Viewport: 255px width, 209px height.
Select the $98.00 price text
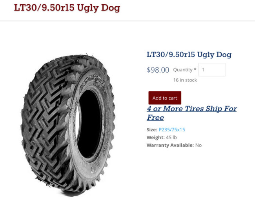pyautogui.click(x=158, y=70)
